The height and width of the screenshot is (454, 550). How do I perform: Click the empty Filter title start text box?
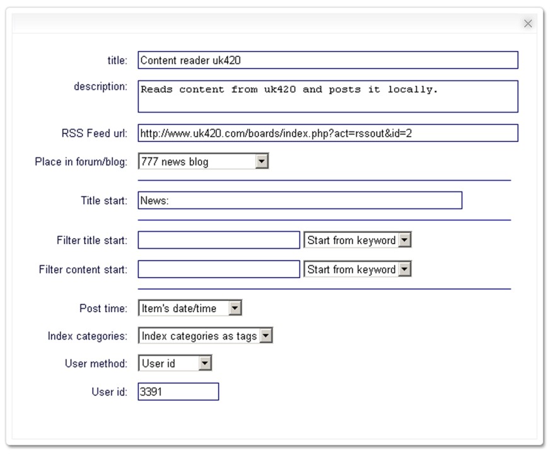(x=219, y=240)
